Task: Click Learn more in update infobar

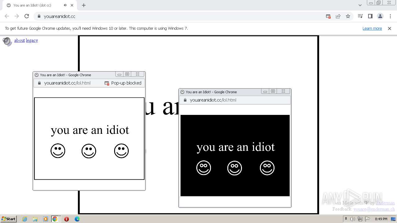Action: pos(372,28)
